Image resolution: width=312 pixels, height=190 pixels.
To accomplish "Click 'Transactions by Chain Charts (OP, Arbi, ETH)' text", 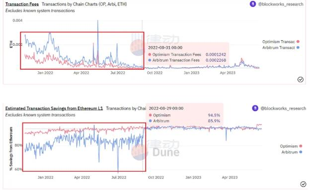I will pos(84,4).
